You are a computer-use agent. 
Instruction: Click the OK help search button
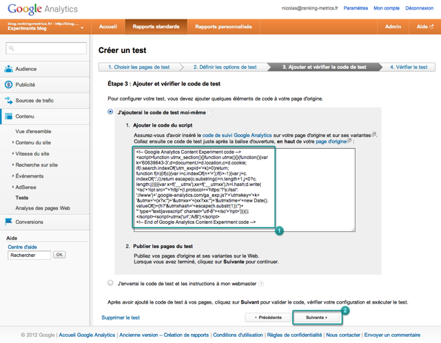pyautogui.click(x=59, y=255)
